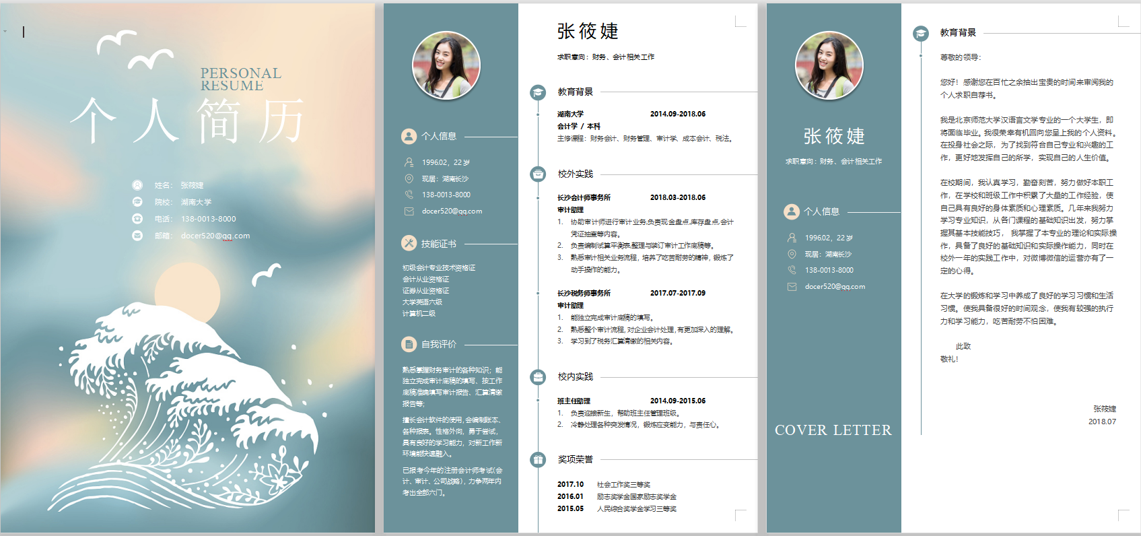Click 'docer520@qq.com' in the resume page sidebar
Screen dimensions: 1141x536
pos(452,211)
